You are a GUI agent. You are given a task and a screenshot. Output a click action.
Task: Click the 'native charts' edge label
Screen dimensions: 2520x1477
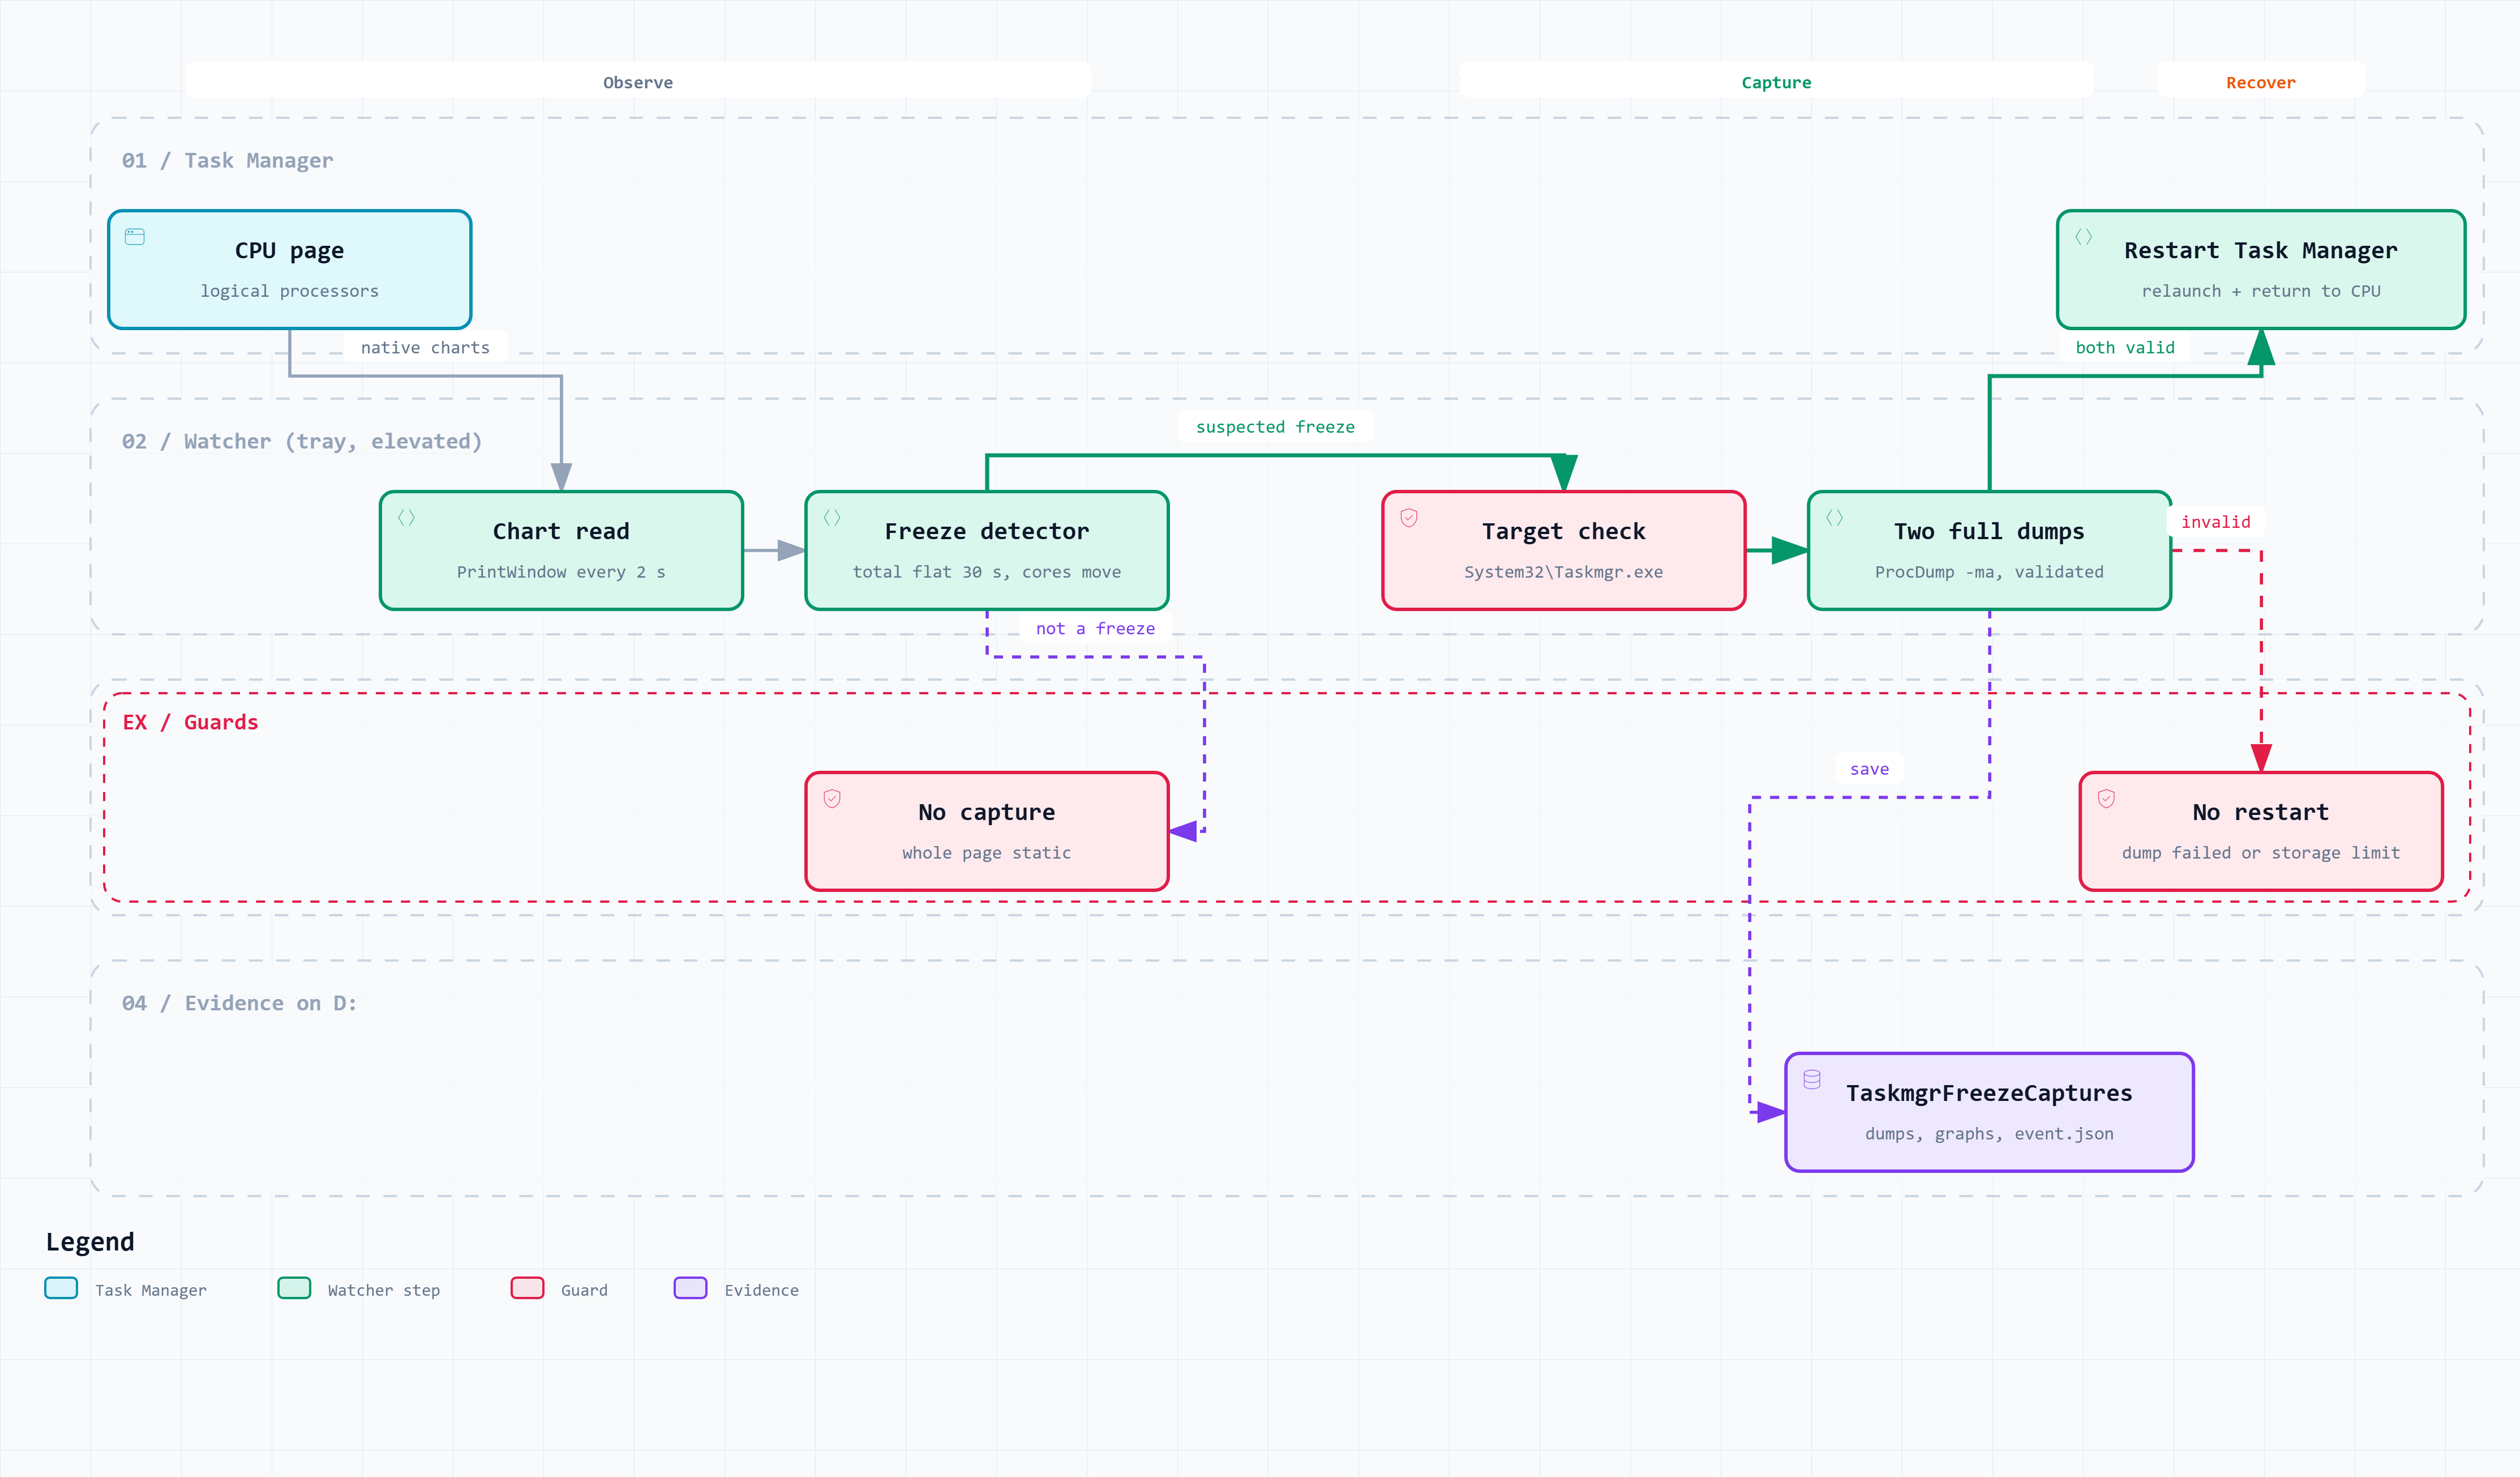click(425, 347)
